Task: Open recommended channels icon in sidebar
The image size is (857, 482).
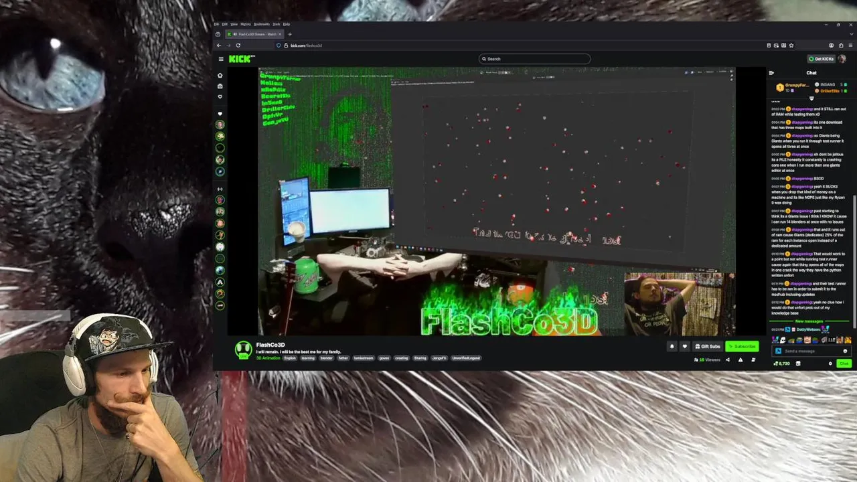Action: [220, 189]
